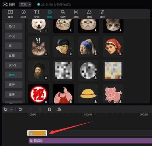Image resolution: width=152 pixels, height=146 pixels.
Task: Open the 特效 effects tab
Action: [63, 14]
